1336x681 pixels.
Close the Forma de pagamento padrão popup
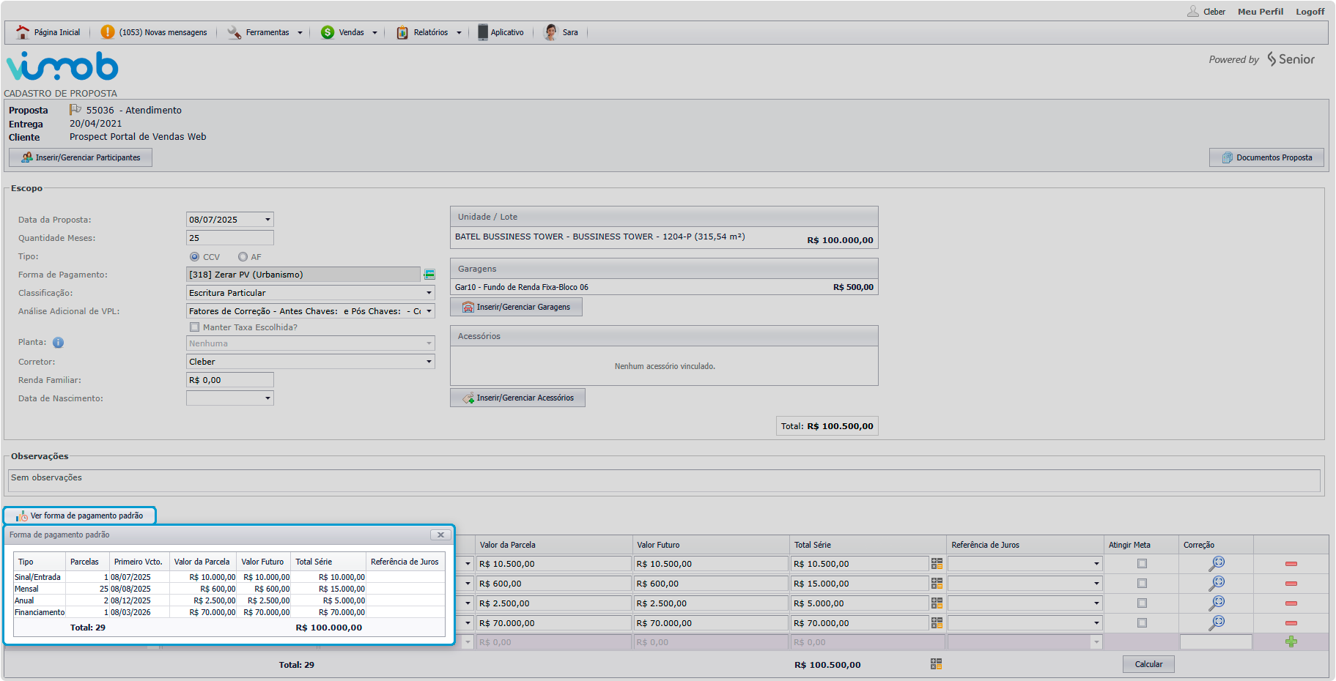tap(440, 535)
